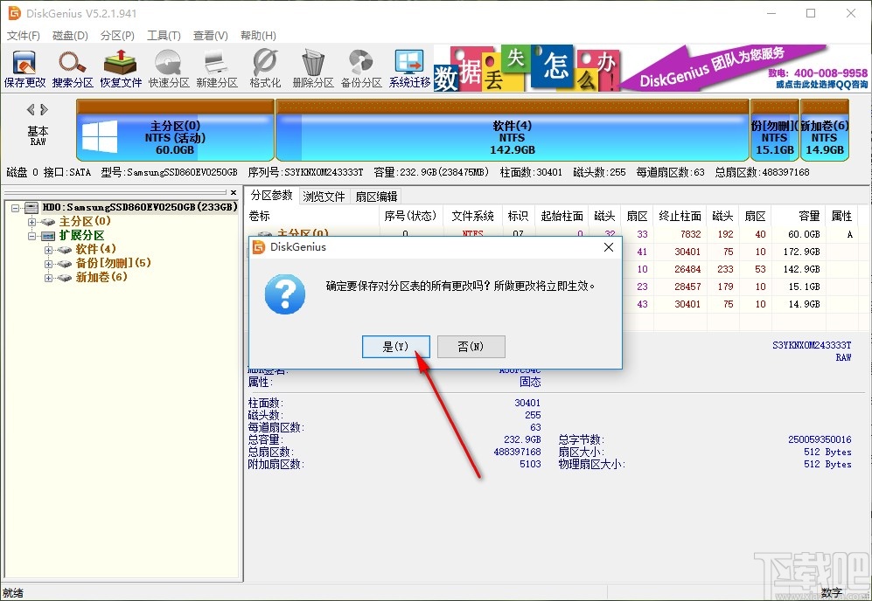Expand the 主分区(0) tree node
The width and height of the screenshot is (872, 601).
pyautogui.click(x=31, y=222)
